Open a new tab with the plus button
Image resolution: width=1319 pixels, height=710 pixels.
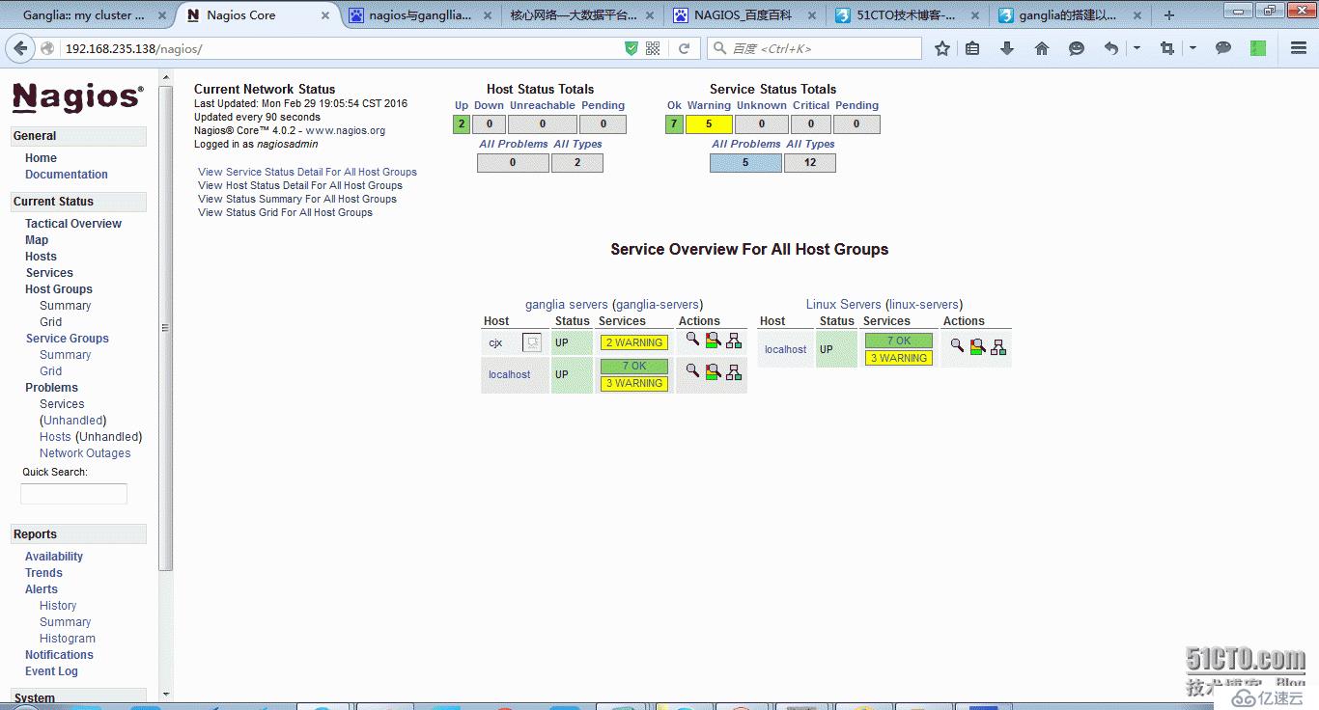[x=1169, y=15]
